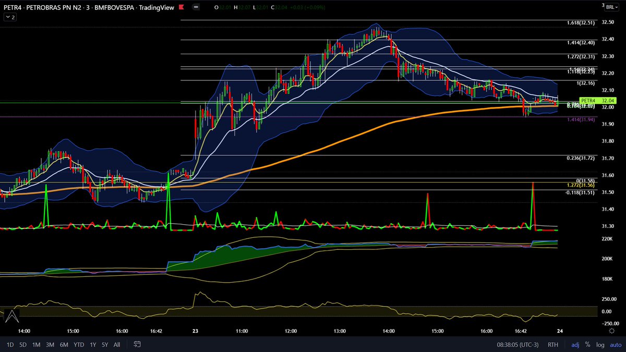Click the 180K volume axis value
Image resolution: width=626 pixels, height=352 pixels.
607,279
